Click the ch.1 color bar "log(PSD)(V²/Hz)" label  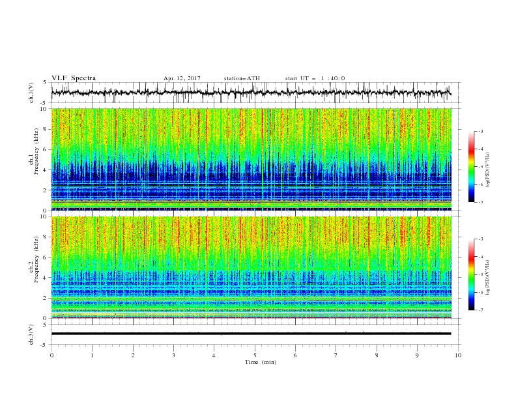point(487,170)
